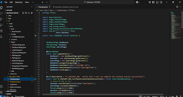Click Ln 1, Col 1 in status bar

click(147, 96)
